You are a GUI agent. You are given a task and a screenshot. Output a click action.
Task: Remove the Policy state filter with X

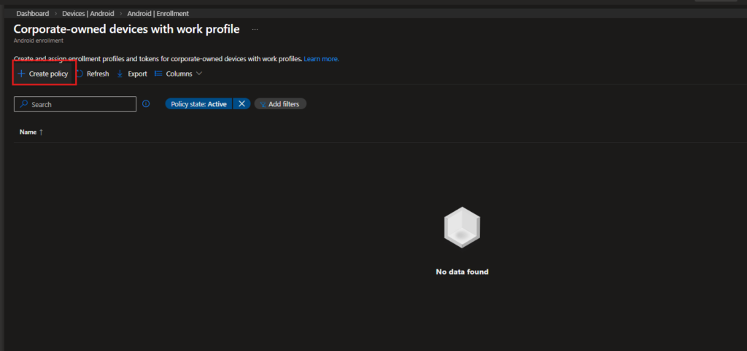click(x=241, y=104)
